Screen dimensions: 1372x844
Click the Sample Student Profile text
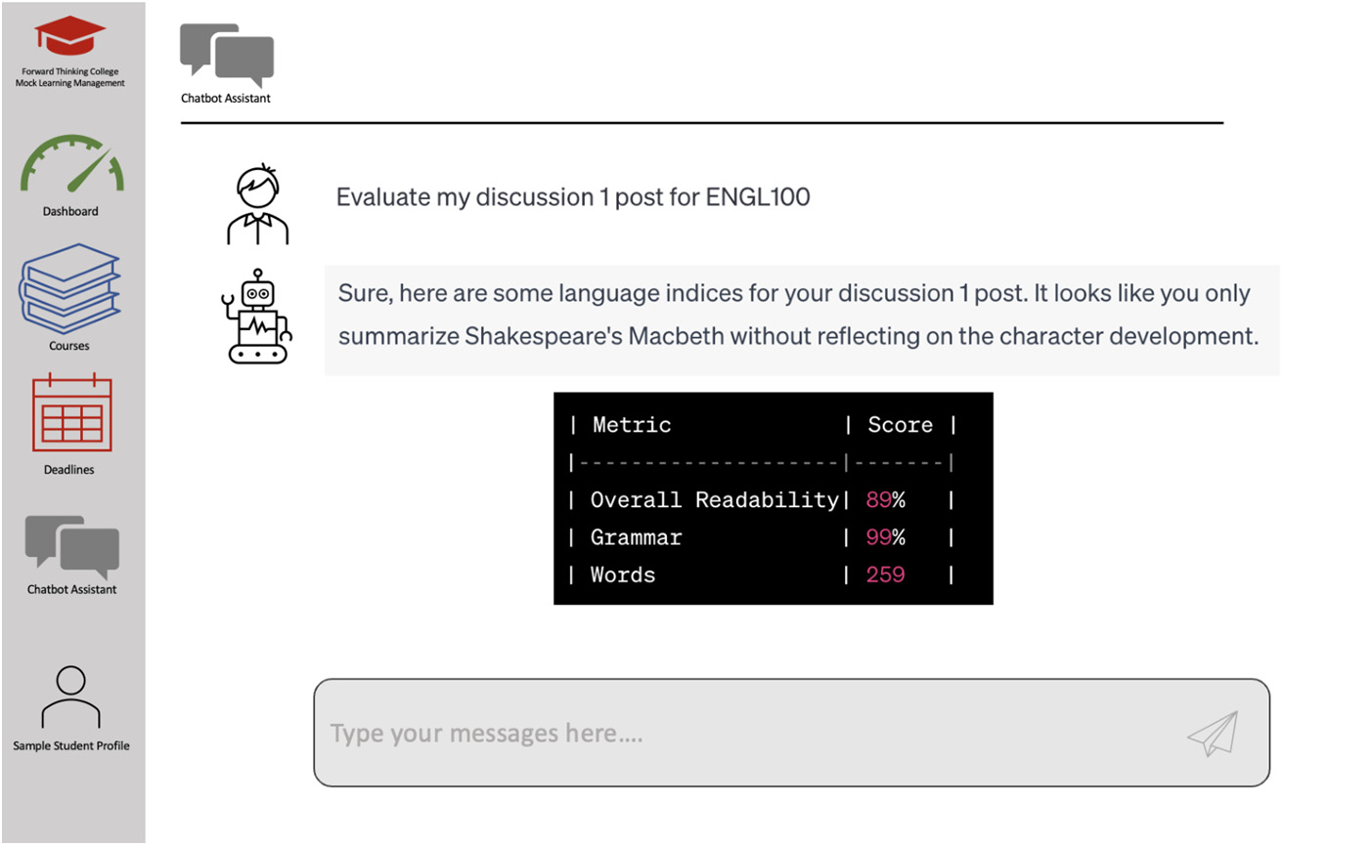71,746
